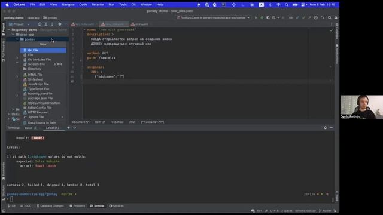Switch to nicks.yaml editor tab
This screenshot has width=383, height=215.
(141, 24)
